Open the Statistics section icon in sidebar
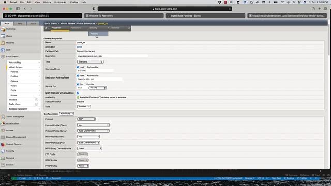331x186 pixels. (x=3, y=29)
